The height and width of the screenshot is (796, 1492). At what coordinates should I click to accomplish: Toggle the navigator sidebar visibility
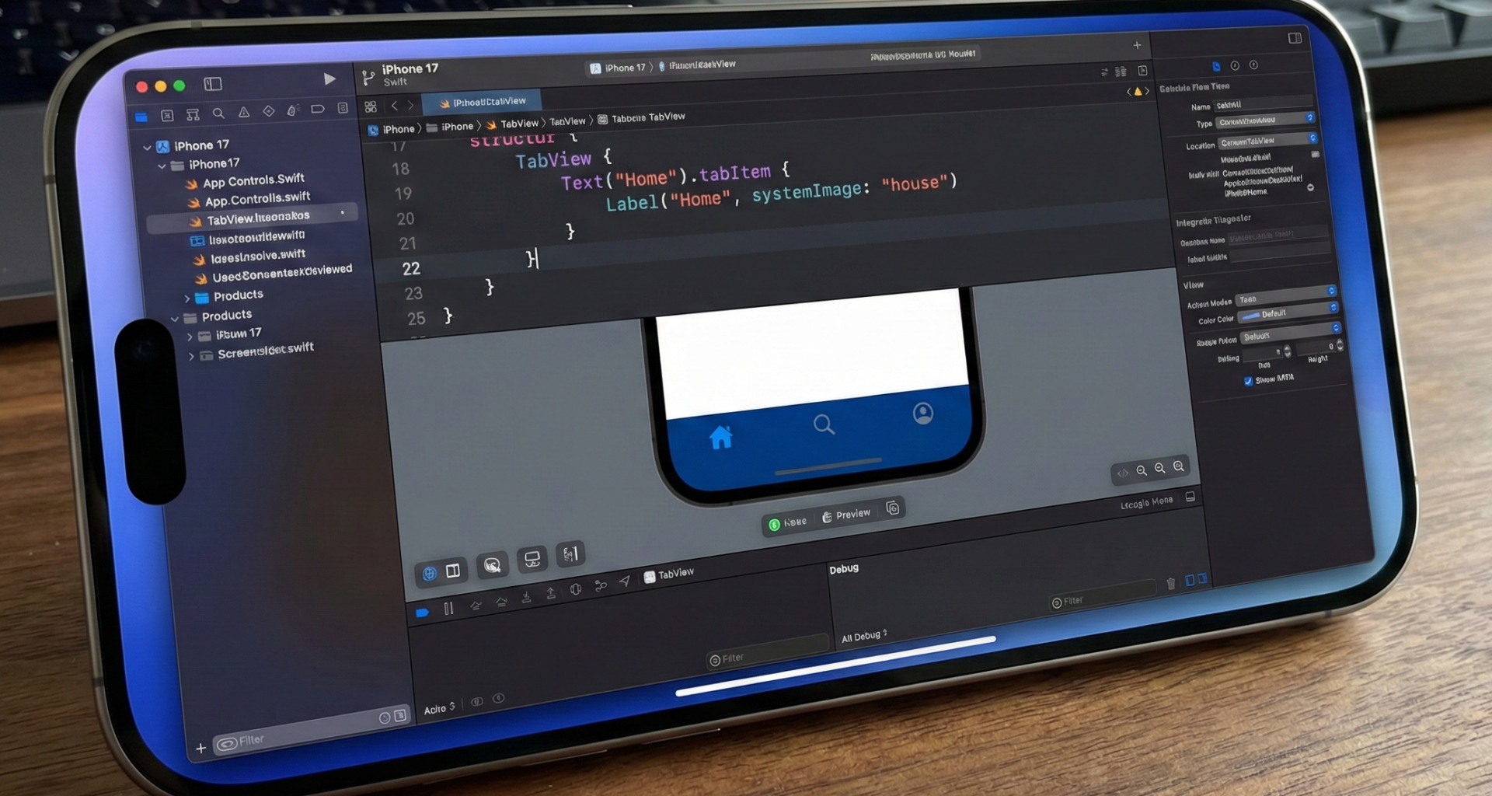(x=213, y=84)
